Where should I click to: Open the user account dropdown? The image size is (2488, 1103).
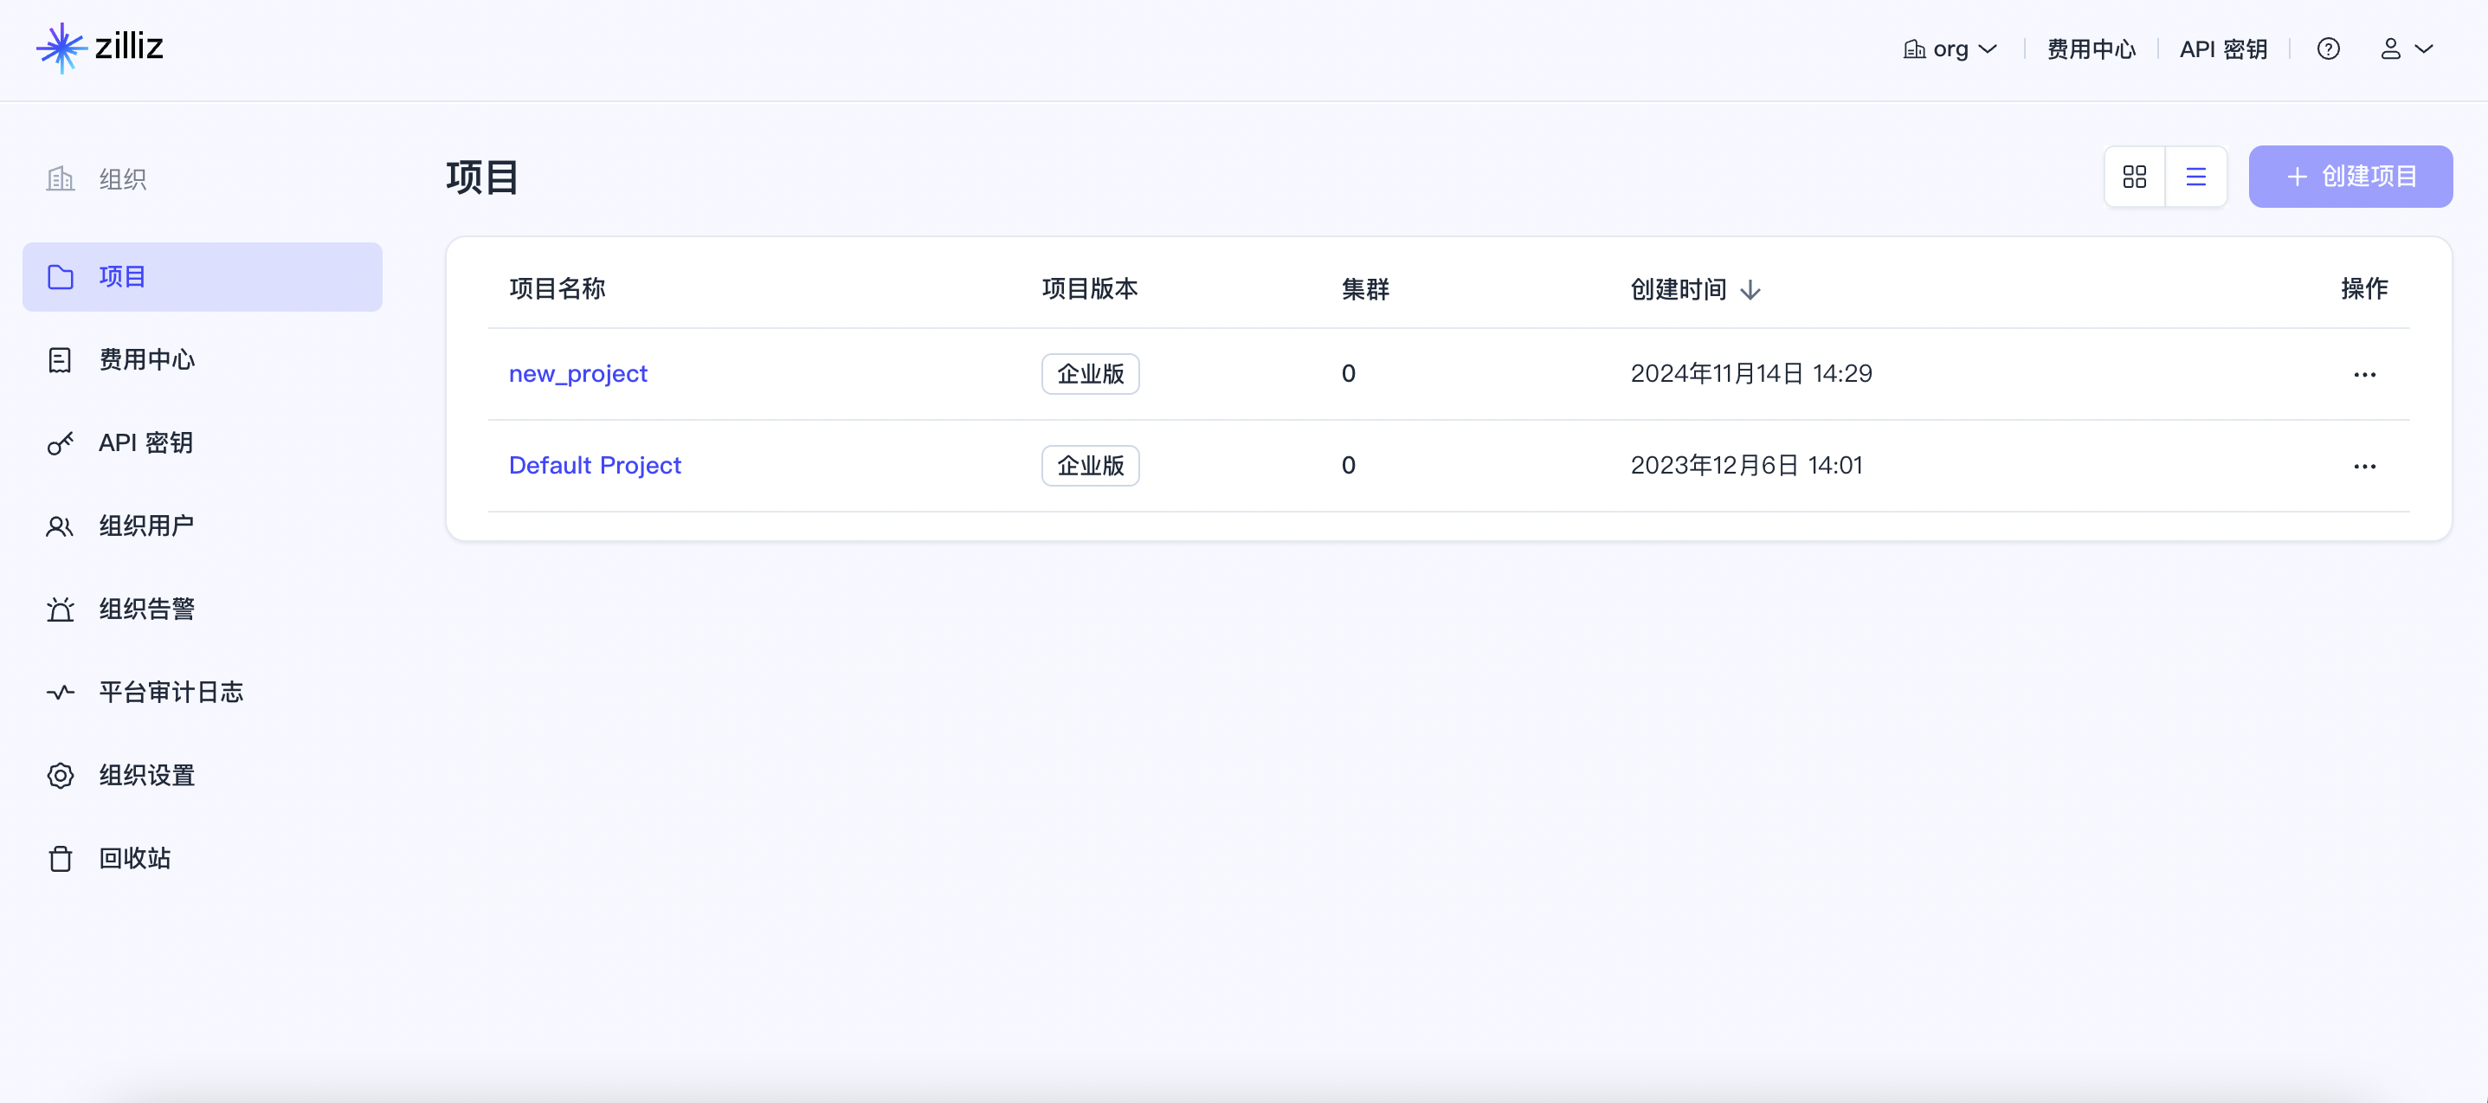[x=2406, y=49]
